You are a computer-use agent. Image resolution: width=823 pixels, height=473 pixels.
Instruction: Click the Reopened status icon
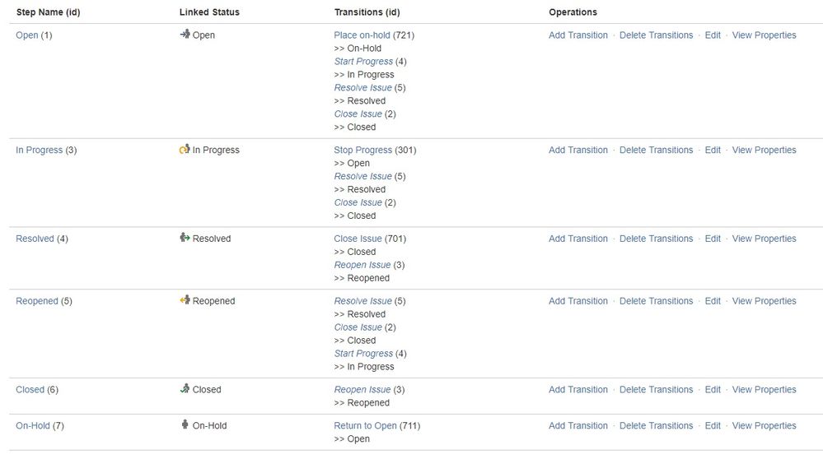click(x=185, y=300)
